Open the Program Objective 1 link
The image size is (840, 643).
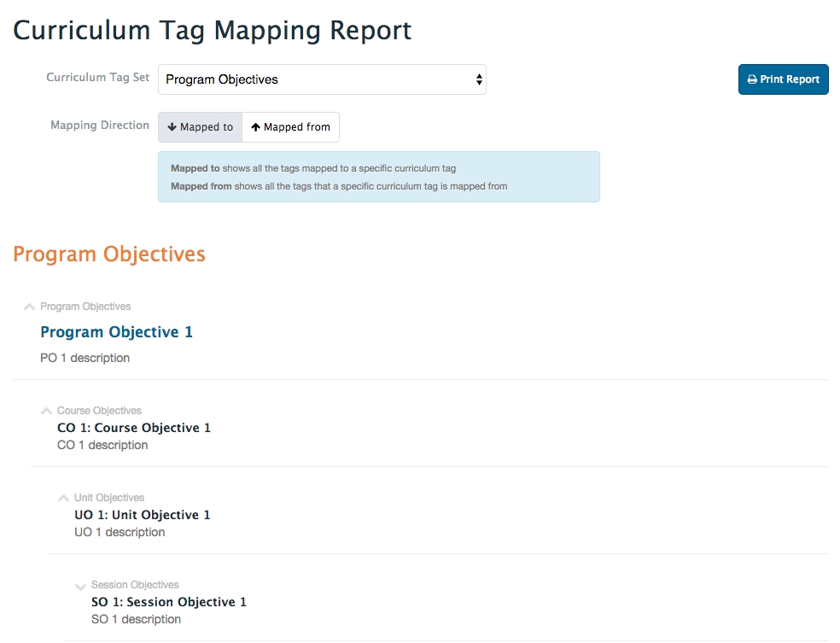click(116, 332)
